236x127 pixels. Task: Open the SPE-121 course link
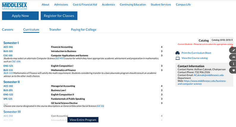[8, 99]
